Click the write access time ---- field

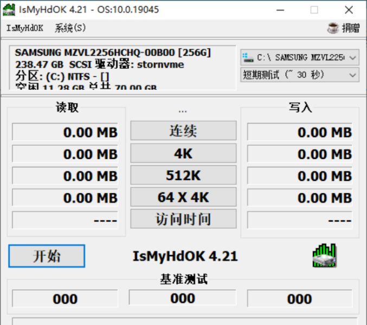[300, 220]
